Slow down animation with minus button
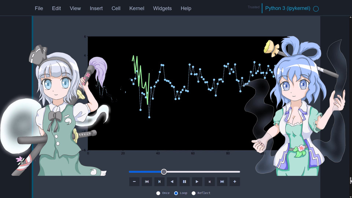The image size is (352, 198). click(134, 181)
